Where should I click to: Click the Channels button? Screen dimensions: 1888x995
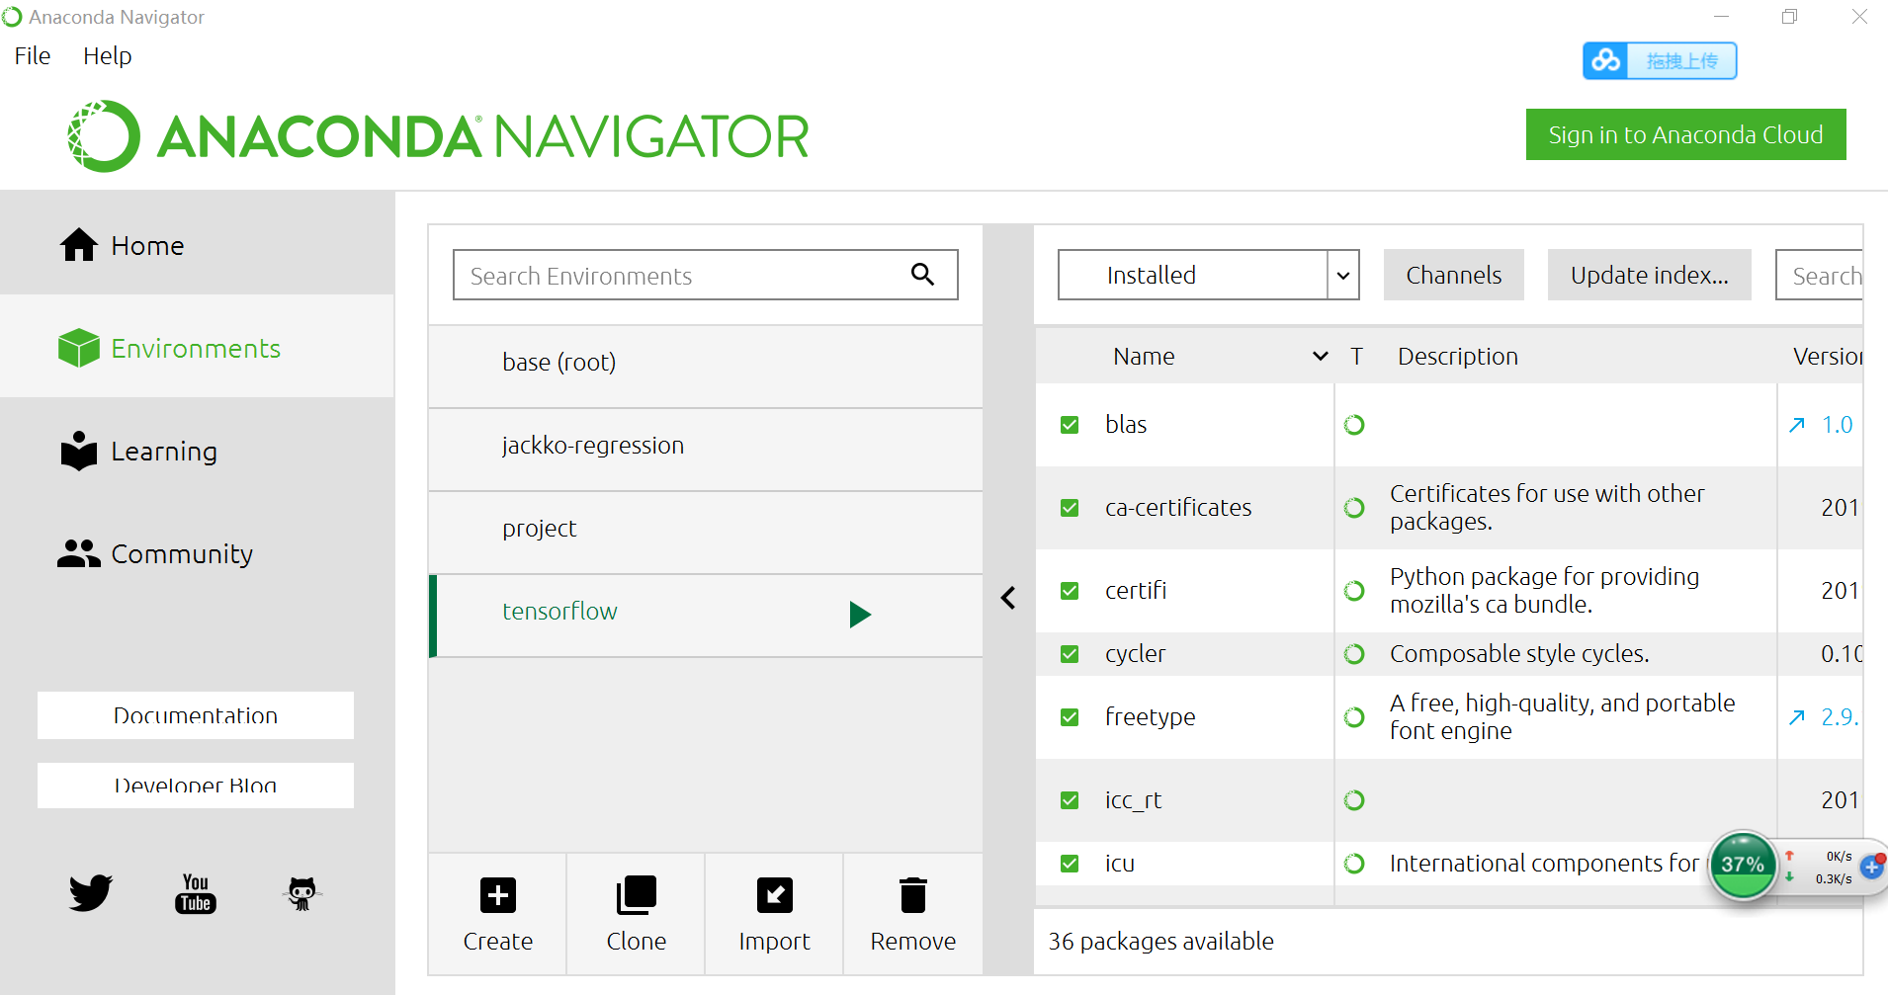pos(1453,275)
